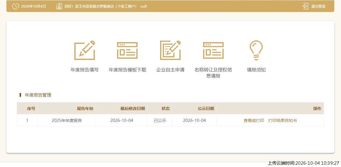Click the 年度报告管理 section heading
The image size is (341, 167).
pyautogui.click(x=38, y=95)
